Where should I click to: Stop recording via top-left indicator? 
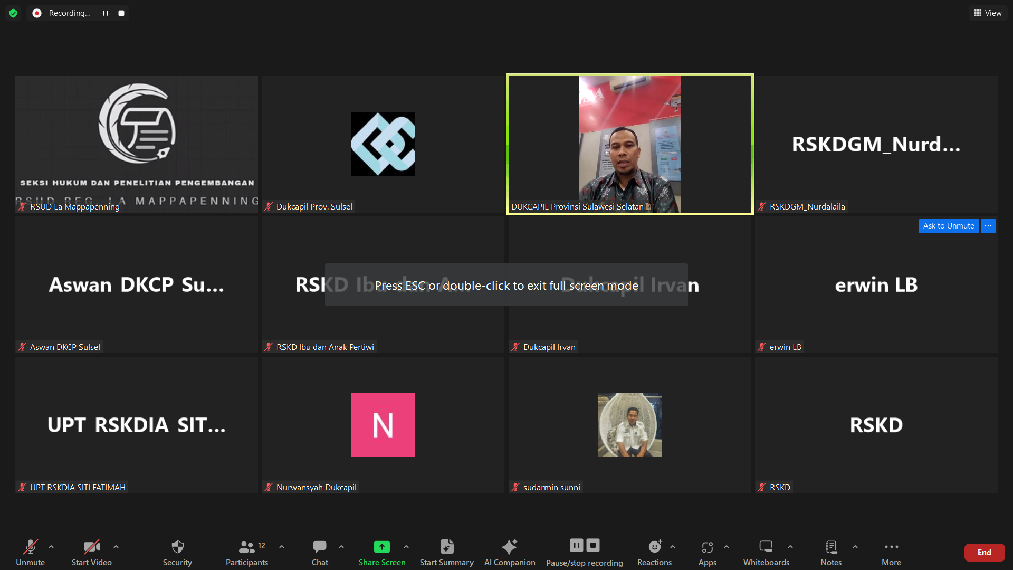pyautogui.click(x=121, y=13)
